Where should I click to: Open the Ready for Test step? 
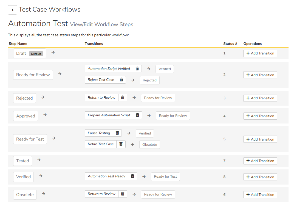(x=30, y=139)
